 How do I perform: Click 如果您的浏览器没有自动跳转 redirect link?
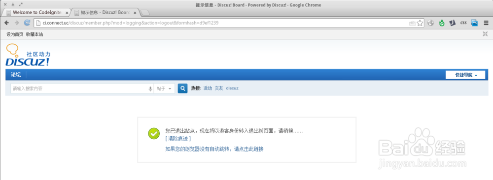[214, 149]
